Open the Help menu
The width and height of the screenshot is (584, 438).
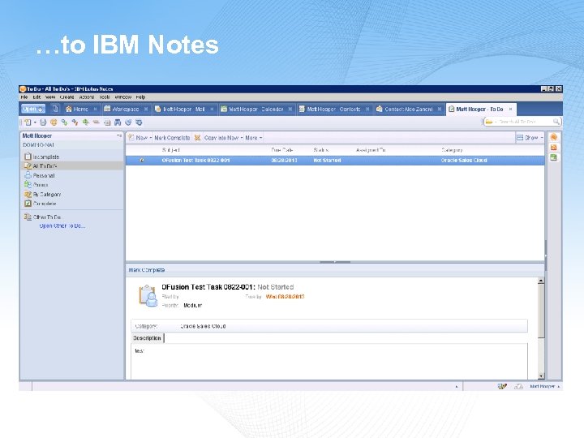point(140,97)
